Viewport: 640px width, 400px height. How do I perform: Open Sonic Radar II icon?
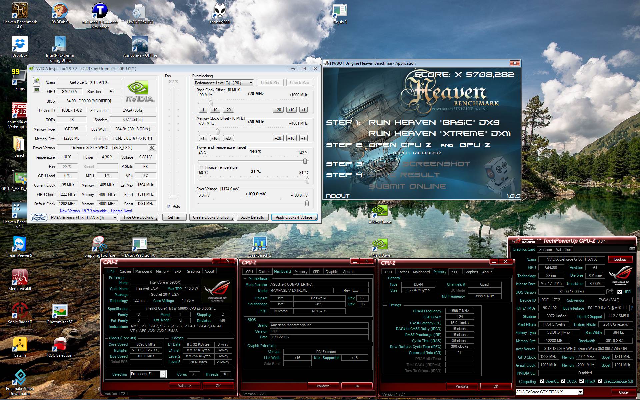coord(20,313)
